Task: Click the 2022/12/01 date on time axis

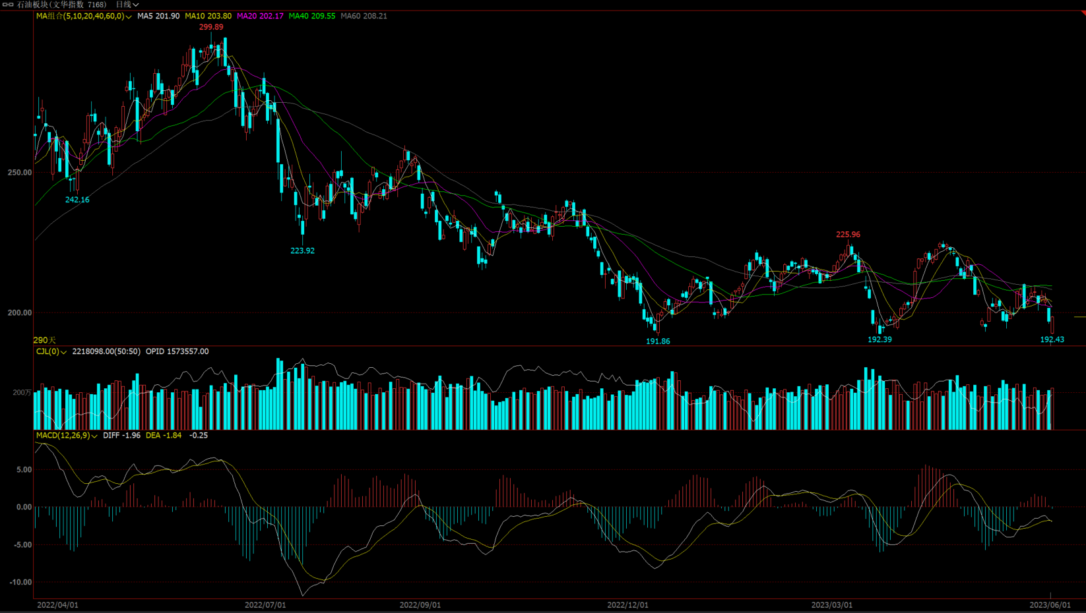Action: point(627,605)
